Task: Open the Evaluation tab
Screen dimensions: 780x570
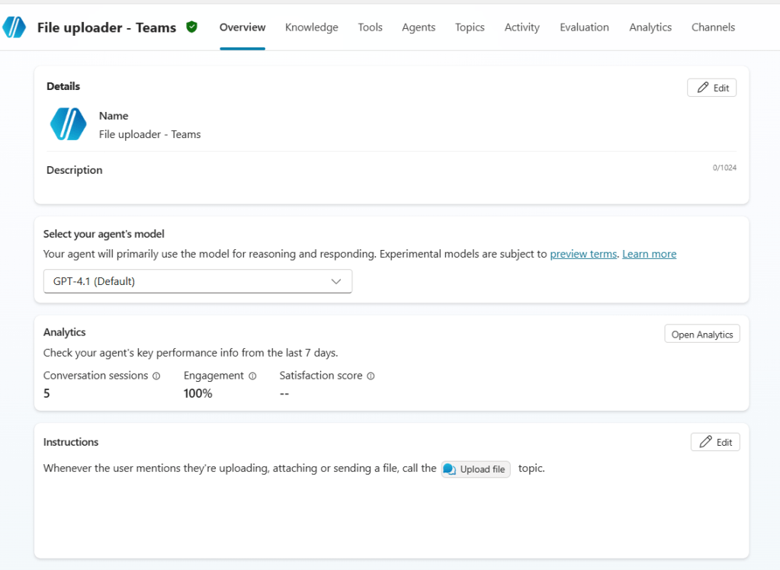Action: 583,27
